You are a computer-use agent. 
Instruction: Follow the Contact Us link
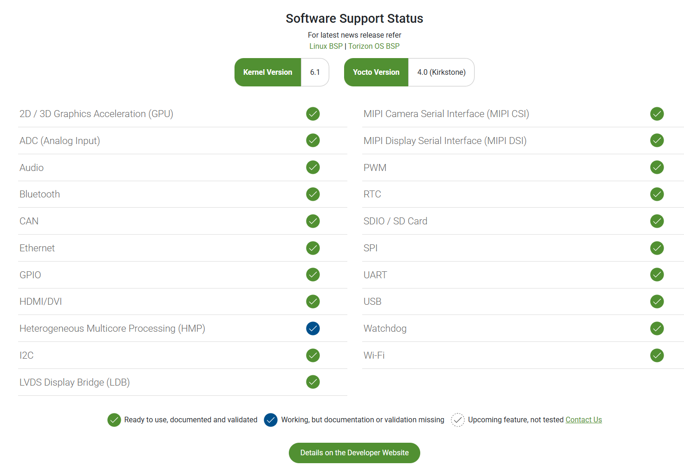[584, 420]
